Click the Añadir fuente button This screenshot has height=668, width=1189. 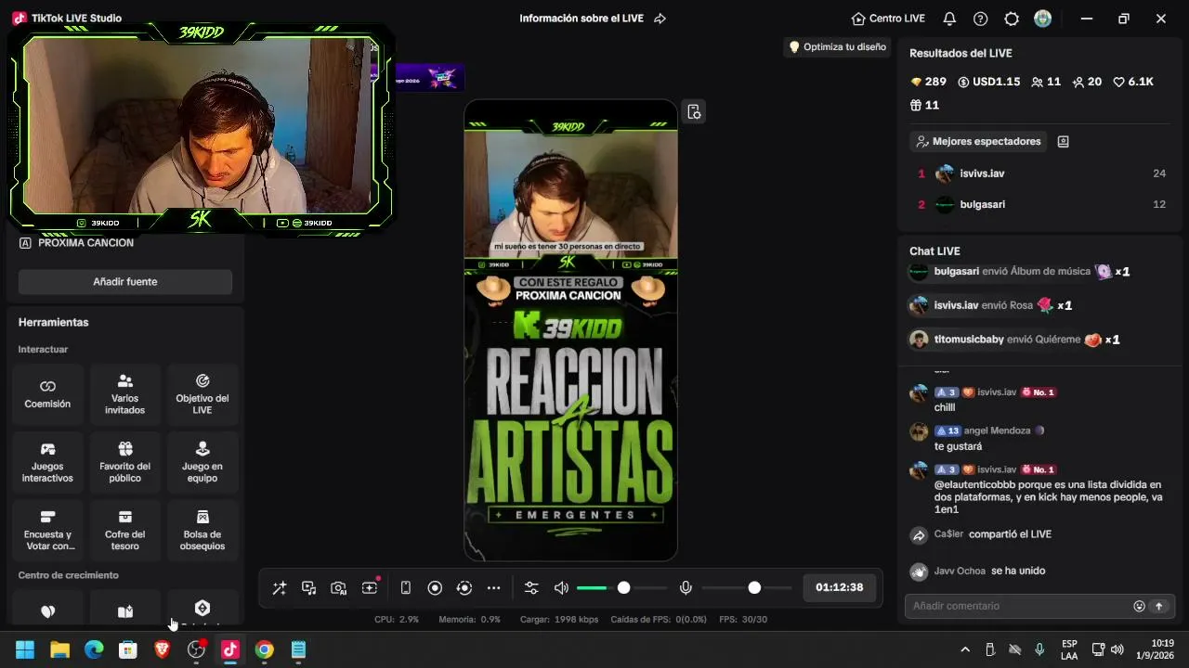(x=125, y=282)
